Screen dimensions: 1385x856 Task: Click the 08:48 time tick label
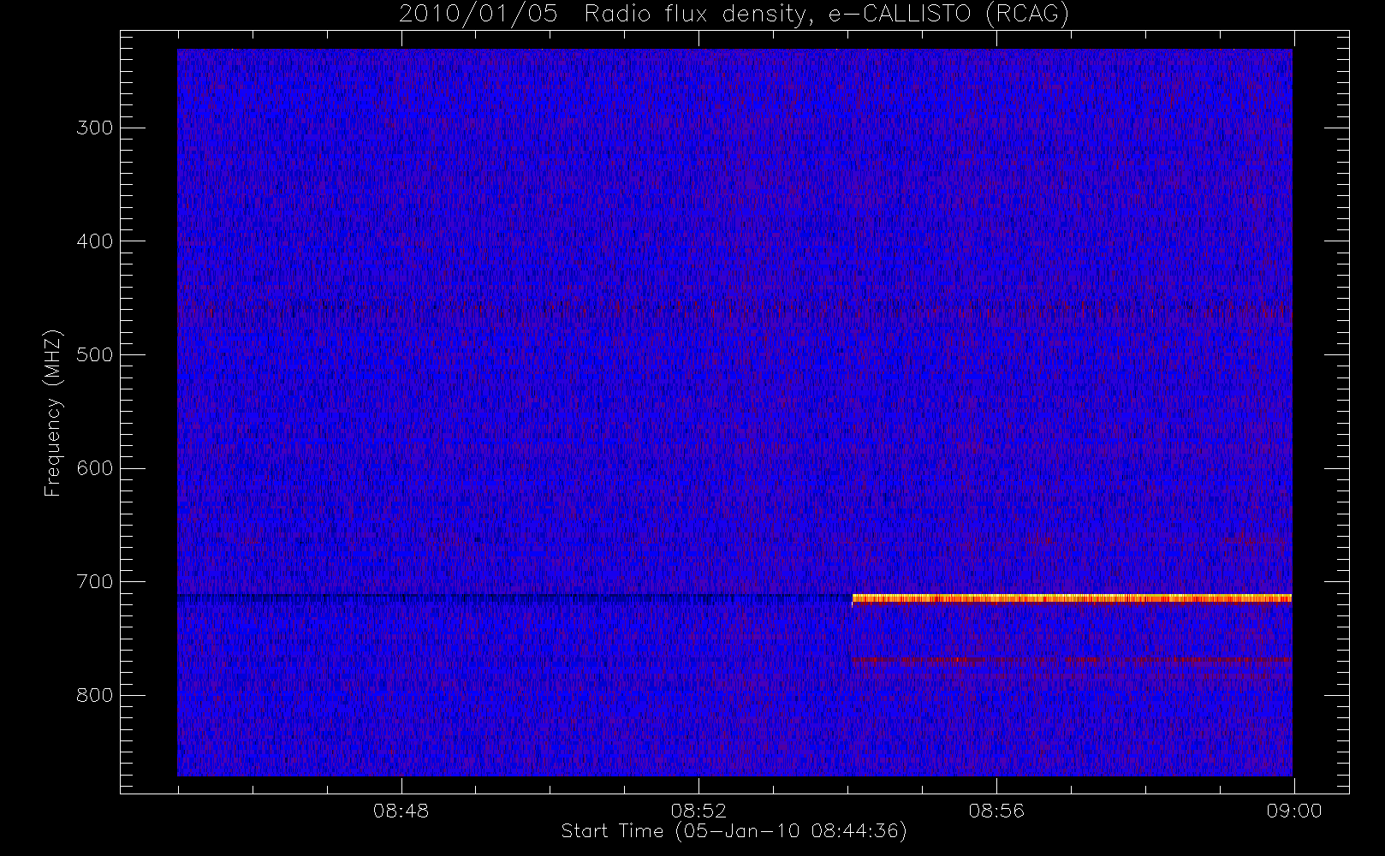[401, 811]
